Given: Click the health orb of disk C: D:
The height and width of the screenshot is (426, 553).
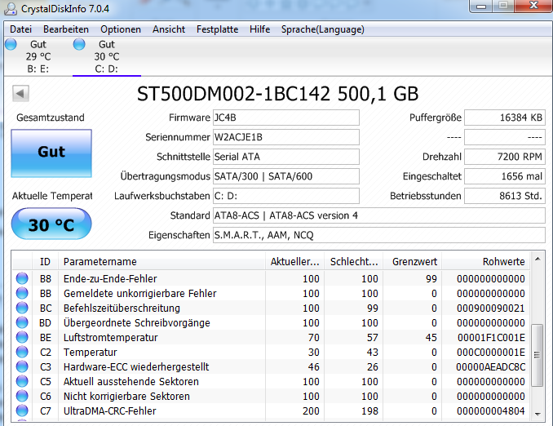Looking at the screenshot, I should (x=79, y=44).
